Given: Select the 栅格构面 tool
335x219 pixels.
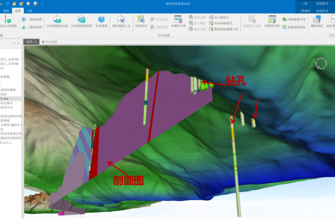Looking at the screenshot, I should 317,21.
